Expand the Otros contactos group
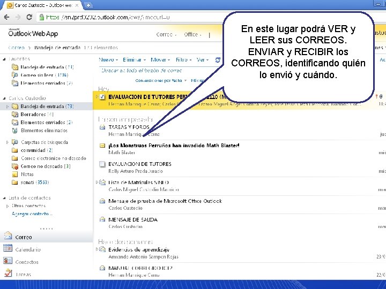 click(8, 206)
